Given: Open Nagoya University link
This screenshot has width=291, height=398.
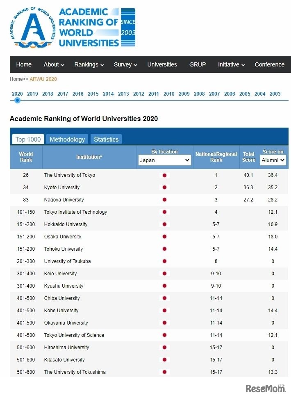Looking at the screenshot, I should [64, 200].
